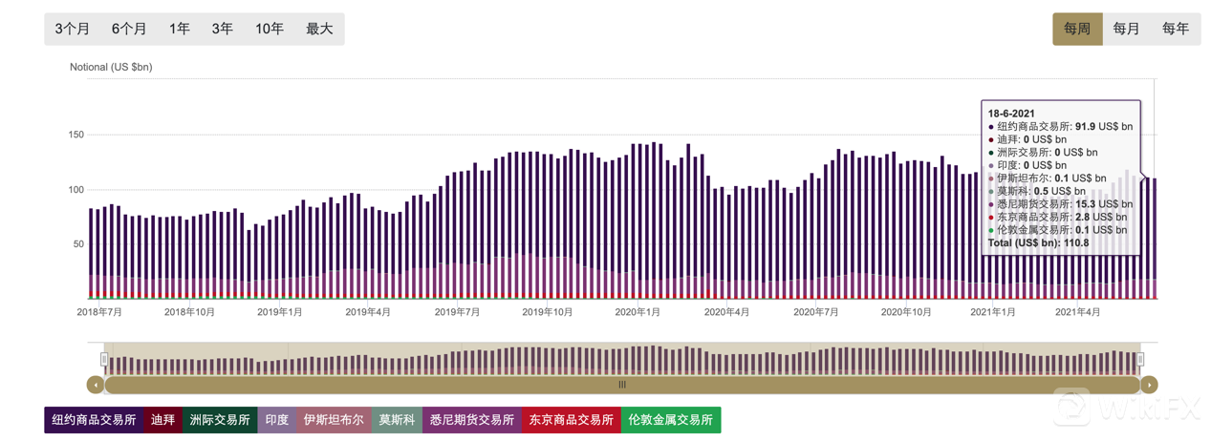Select the 6个月 time range
The height and width of the screenshot is (441, 1211).
point(129,29)
